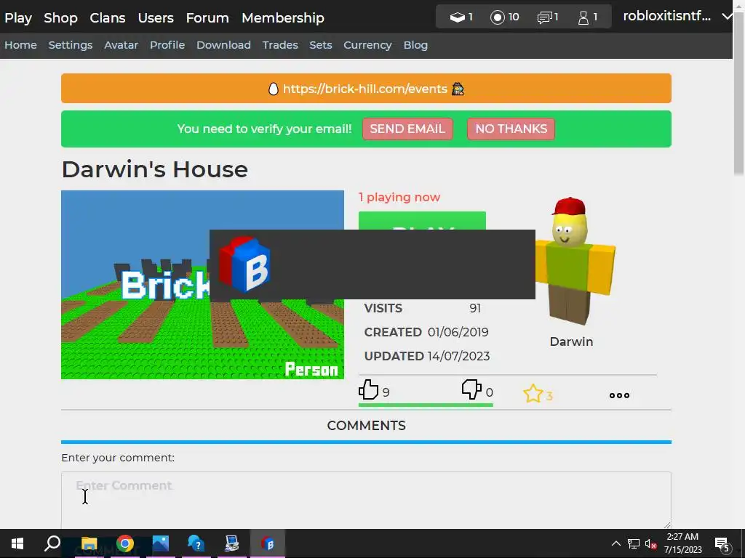Click the taskbar clock and date
Image resolution: width=745 pixels, height=558 pixels.
(x=682, y=543)
